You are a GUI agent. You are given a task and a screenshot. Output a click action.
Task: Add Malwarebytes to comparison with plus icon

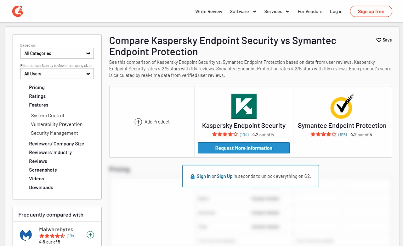coord(90,235)
